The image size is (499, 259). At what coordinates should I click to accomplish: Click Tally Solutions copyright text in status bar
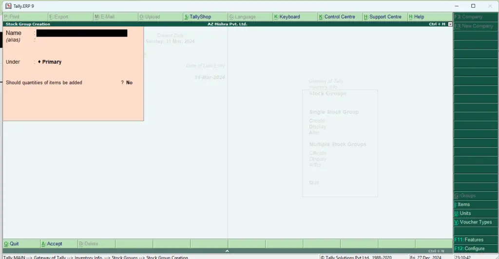(x=356, y=257)
